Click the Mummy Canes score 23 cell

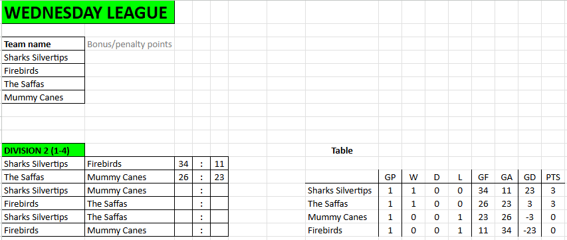tap(219, 177)
